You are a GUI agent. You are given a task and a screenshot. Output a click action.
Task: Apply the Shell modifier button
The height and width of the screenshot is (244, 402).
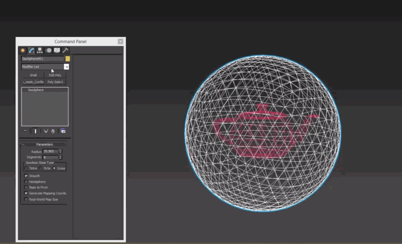33,75
